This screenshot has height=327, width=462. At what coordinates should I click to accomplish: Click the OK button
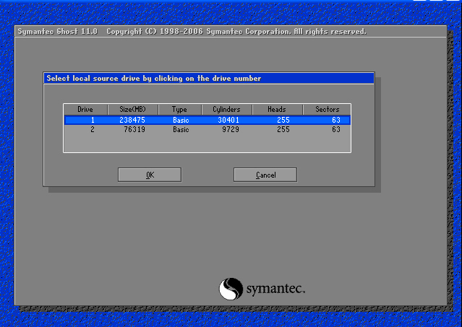[150, 175]
